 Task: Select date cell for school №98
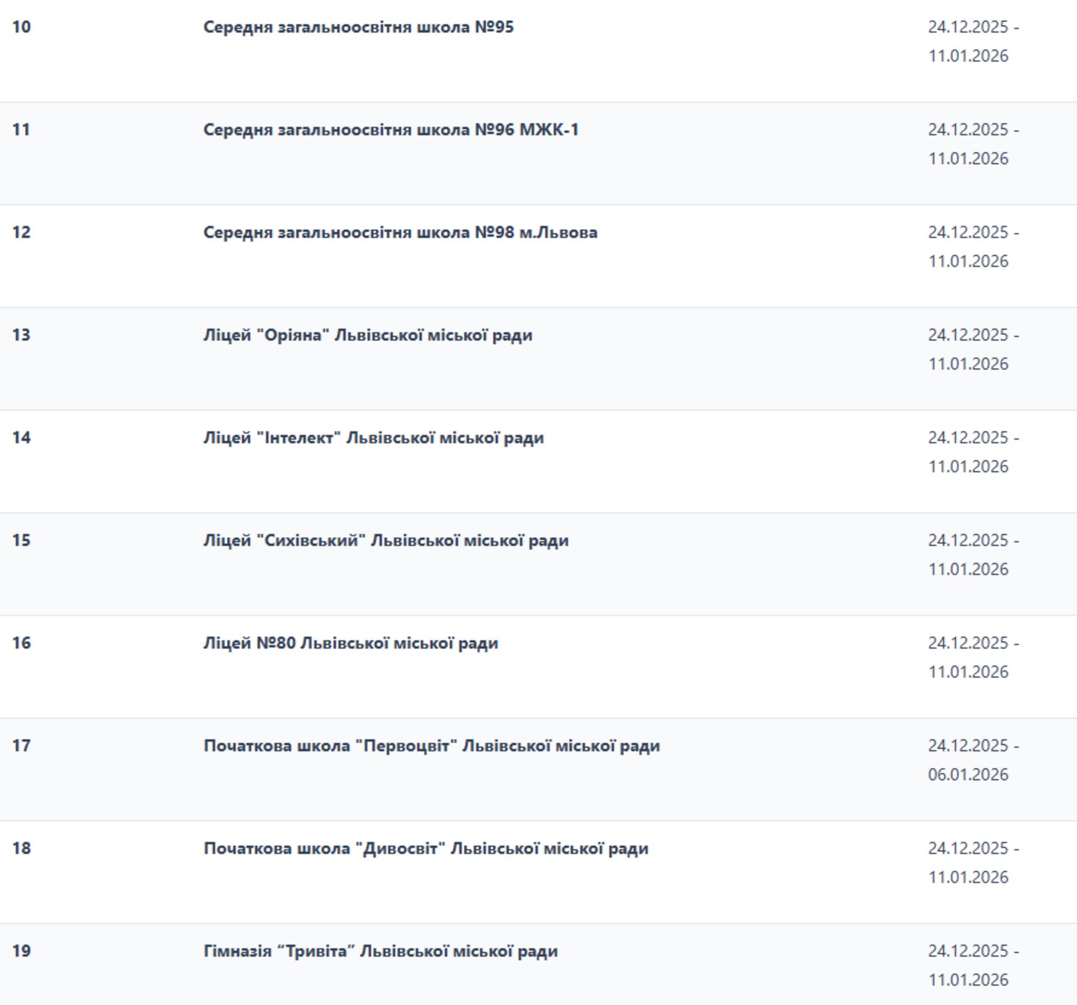(973, 246)
